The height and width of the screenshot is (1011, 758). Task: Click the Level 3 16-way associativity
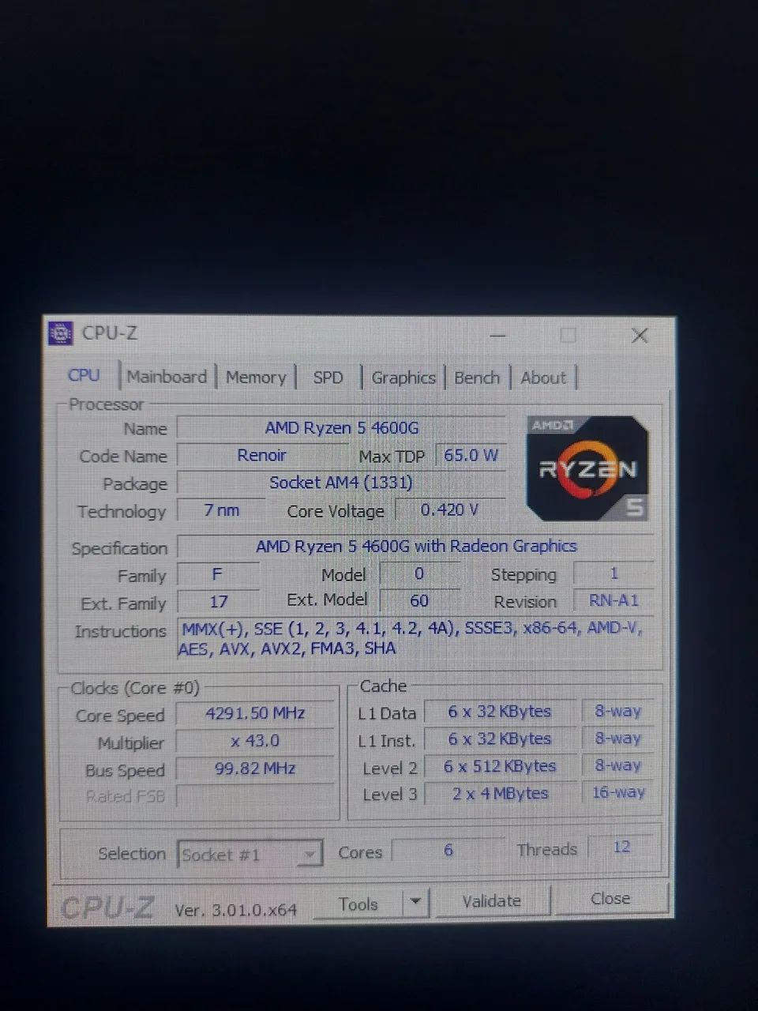pos(617,792)
